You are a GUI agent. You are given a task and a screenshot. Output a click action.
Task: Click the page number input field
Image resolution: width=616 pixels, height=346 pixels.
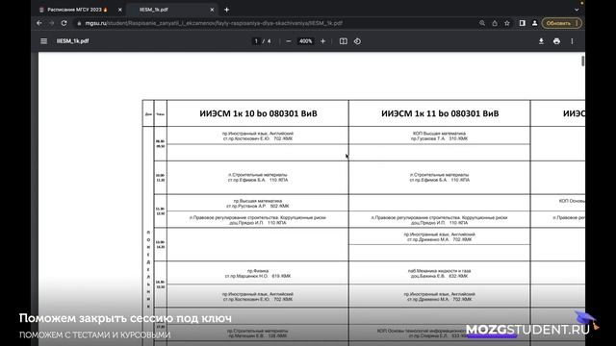(256, 41)
